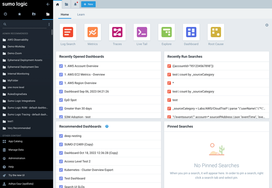This screenshot has height=188, width=272.
Task: Run the Labs/AWS/CloudTrail recent search
Action: click(x=217, y=108)
